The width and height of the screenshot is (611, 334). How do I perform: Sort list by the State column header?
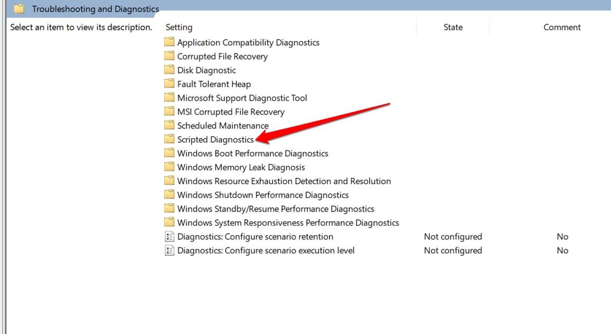coord(453,27)
